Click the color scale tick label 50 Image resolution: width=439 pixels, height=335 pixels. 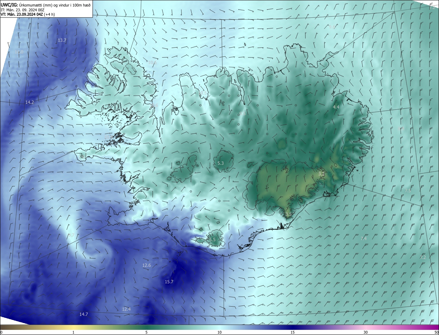[436, 332]
